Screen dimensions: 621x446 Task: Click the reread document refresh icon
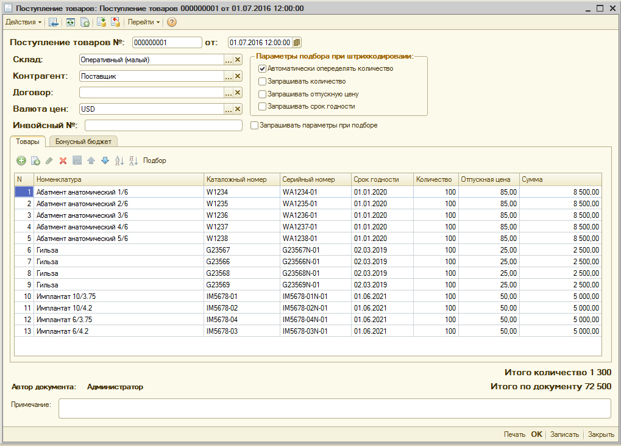click(70, 22)
